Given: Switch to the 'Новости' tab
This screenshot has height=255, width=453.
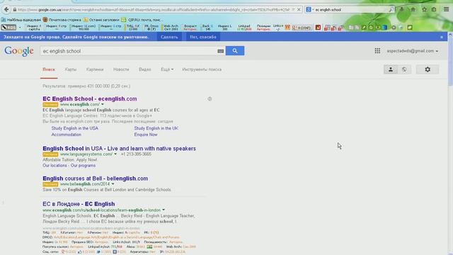Looking at the screenshot, I should 121,69.
